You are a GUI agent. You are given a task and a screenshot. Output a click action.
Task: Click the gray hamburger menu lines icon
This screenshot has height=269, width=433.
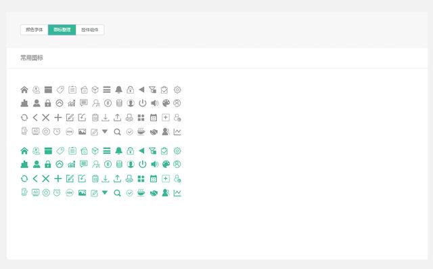(x=107, y=89)
